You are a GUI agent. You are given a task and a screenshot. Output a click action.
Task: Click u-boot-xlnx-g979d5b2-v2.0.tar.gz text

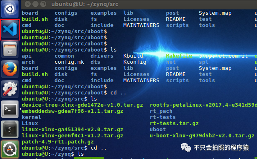[202, 135]
